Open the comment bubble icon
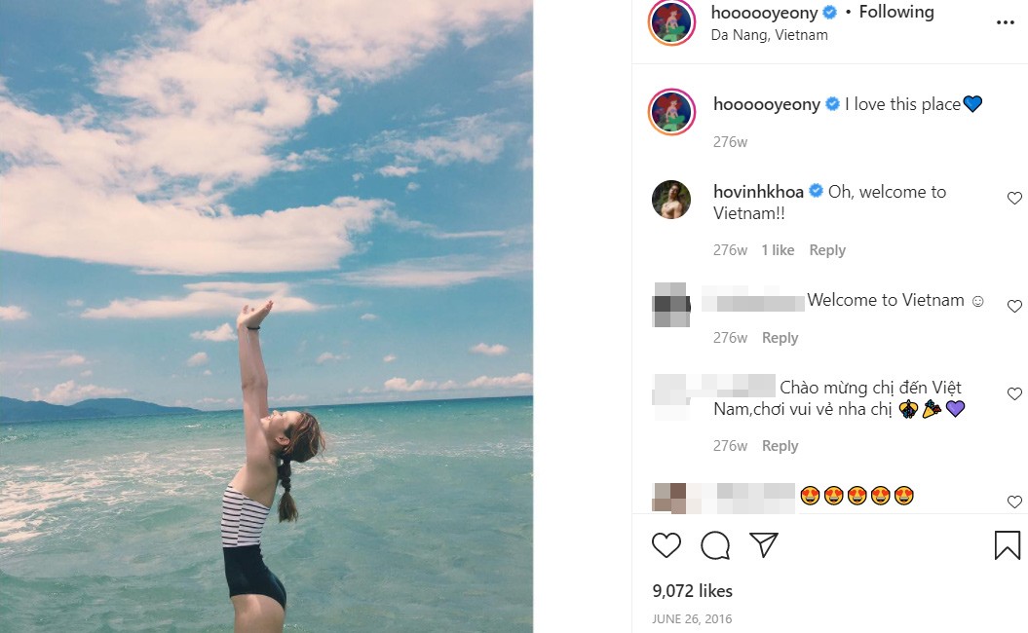 715,545
